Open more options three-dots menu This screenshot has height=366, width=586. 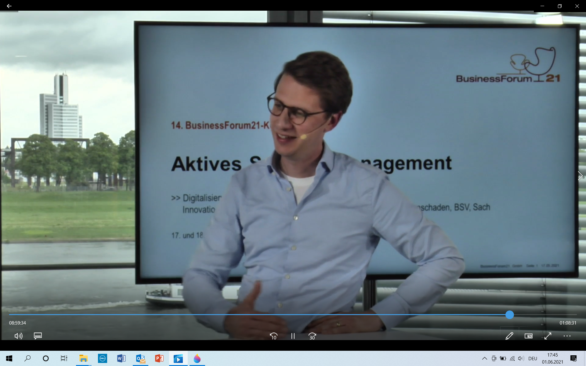click(567, 336)
